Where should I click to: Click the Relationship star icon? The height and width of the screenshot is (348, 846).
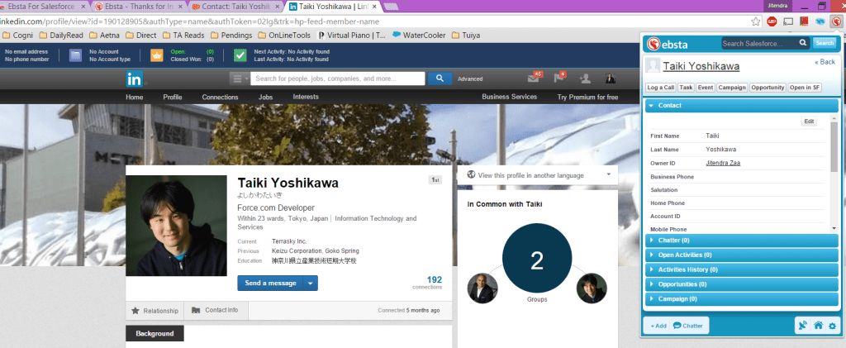[x=135, y=311]
